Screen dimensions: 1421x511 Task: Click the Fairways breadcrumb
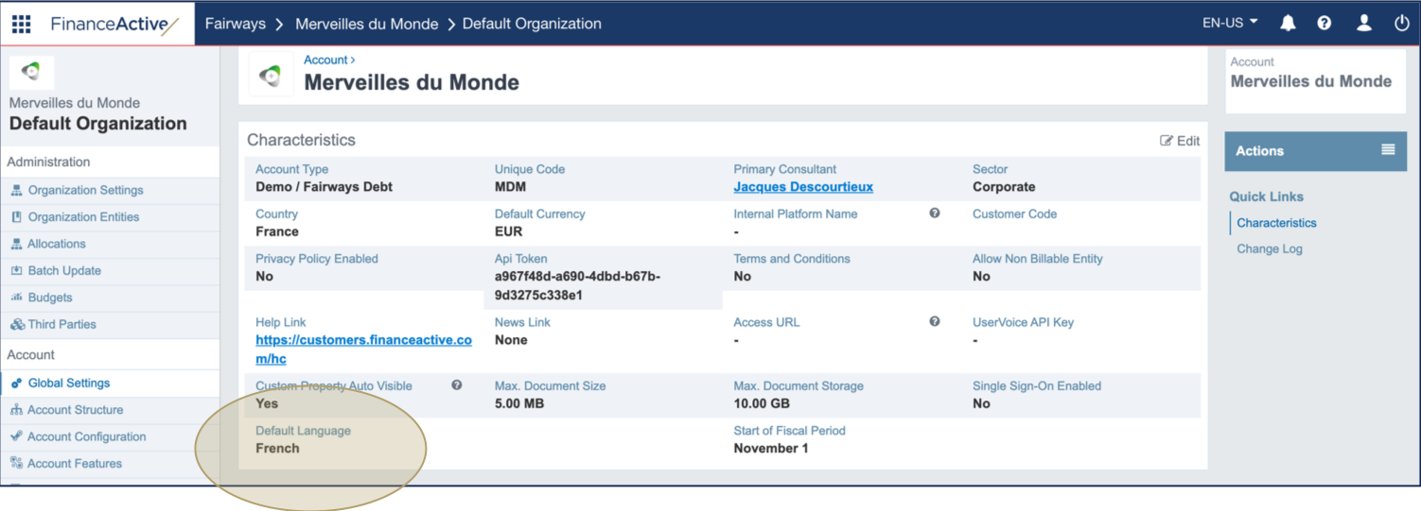click(236, 24)
